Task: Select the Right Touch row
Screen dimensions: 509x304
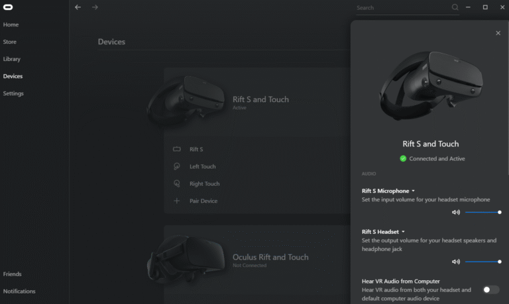Action: (x=257, y=183)
